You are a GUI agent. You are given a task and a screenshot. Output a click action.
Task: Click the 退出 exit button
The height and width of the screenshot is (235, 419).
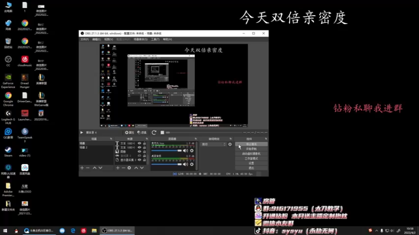[251, 168]
